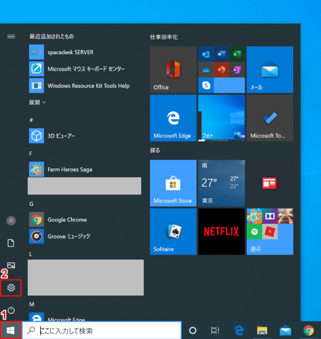Open Settings via the gear icon
The image size is (321, 339).
coord(11,288)
